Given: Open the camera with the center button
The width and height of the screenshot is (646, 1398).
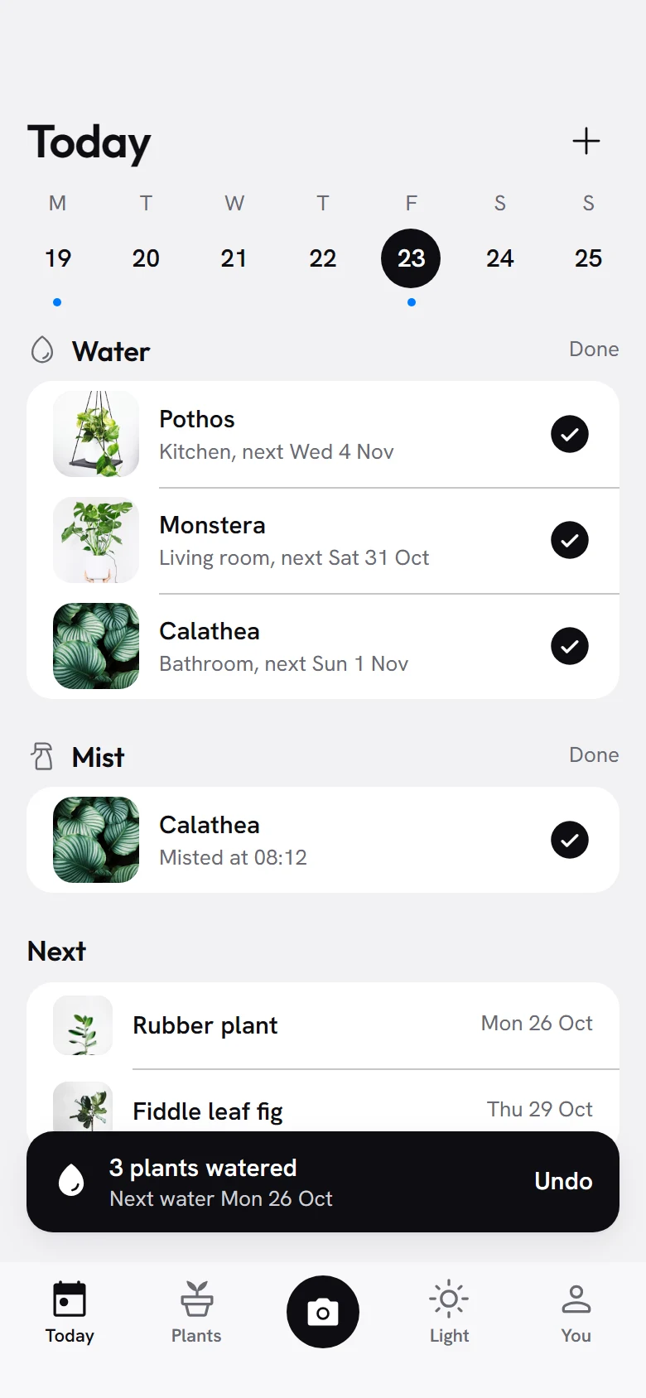Looking at the screenshot, I should [x=323, y=1312].
